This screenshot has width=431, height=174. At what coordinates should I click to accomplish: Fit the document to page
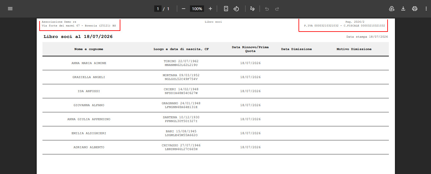(x=226, y=9)
